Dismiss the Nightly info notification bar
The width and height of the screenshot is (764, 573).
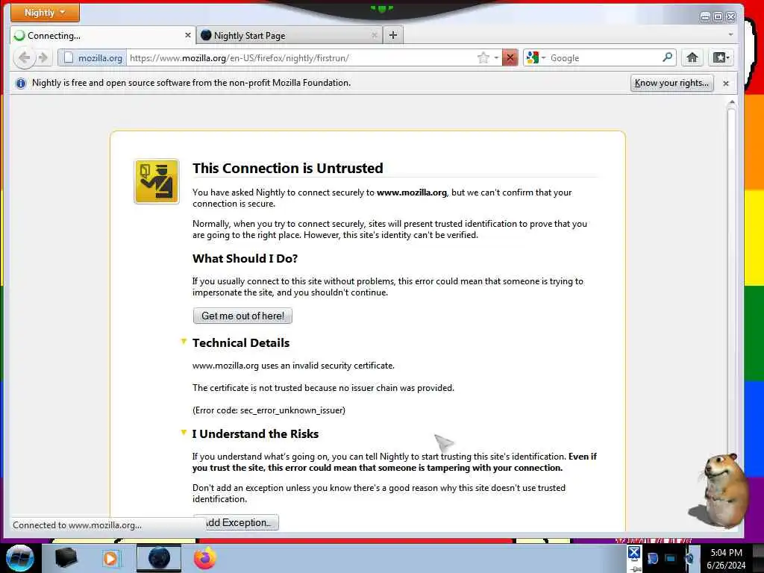click(x=726, y=84)
